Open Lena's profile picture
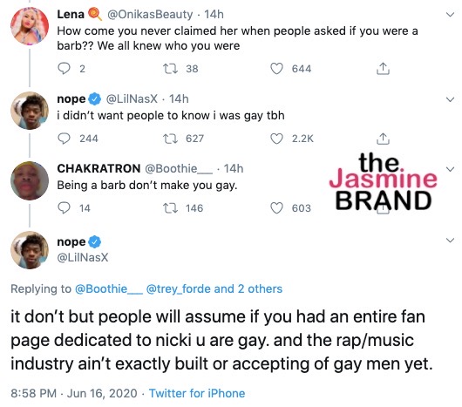This screenshot has height=407, width=462. [x=30, y=26]
